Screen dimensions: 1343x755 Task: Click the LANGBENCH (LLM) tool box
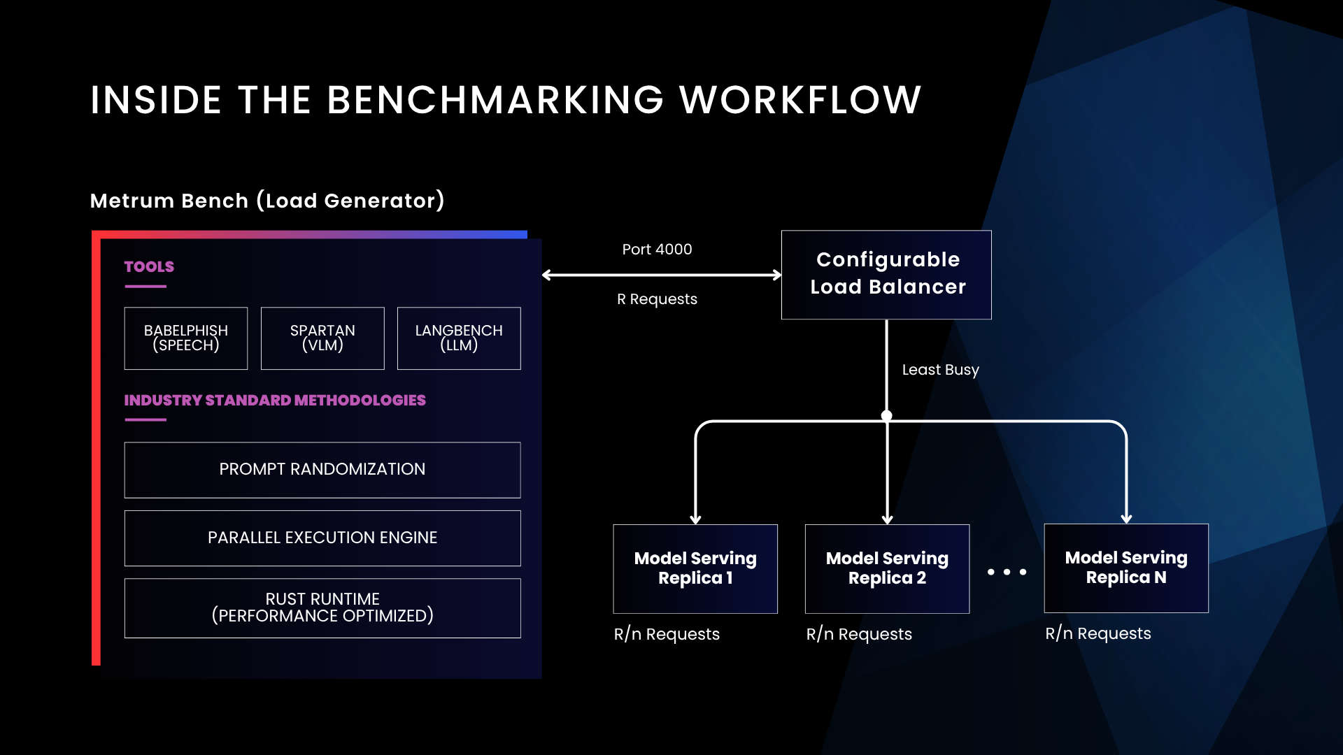coord(459,338)
